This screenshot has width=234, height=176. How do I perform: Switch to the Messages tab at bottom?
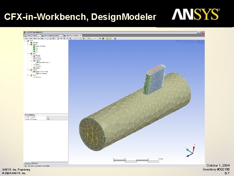coord(35,163)
